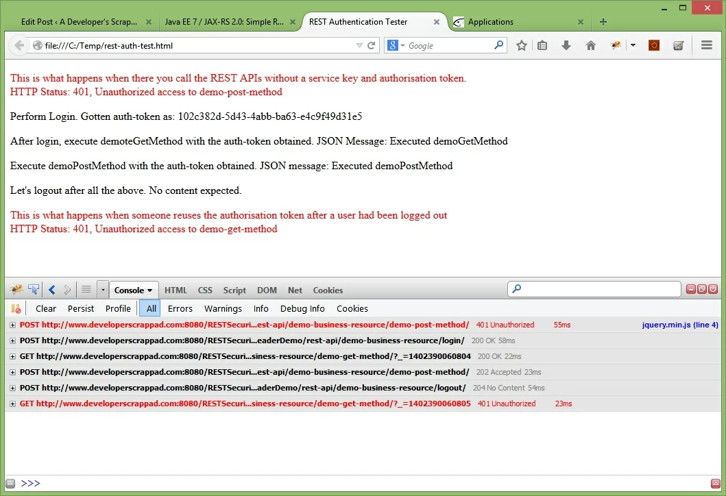Bookmark this page with the star icon
The image size is (726, 496).
click(521, 45)
